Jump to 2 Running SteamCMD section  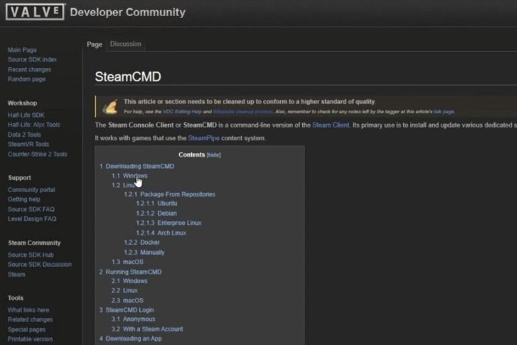coord(130,272)
